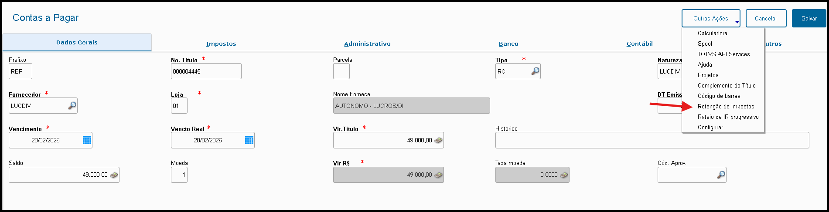Screen dimensions: 829x212
Task: Expand the Outras Ações dropdown arrow
Action: click(x=737, y=22)
